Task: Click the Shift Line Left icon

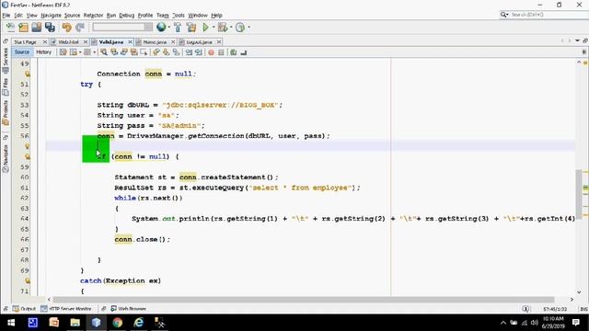Action: click(x=189, y=52)
